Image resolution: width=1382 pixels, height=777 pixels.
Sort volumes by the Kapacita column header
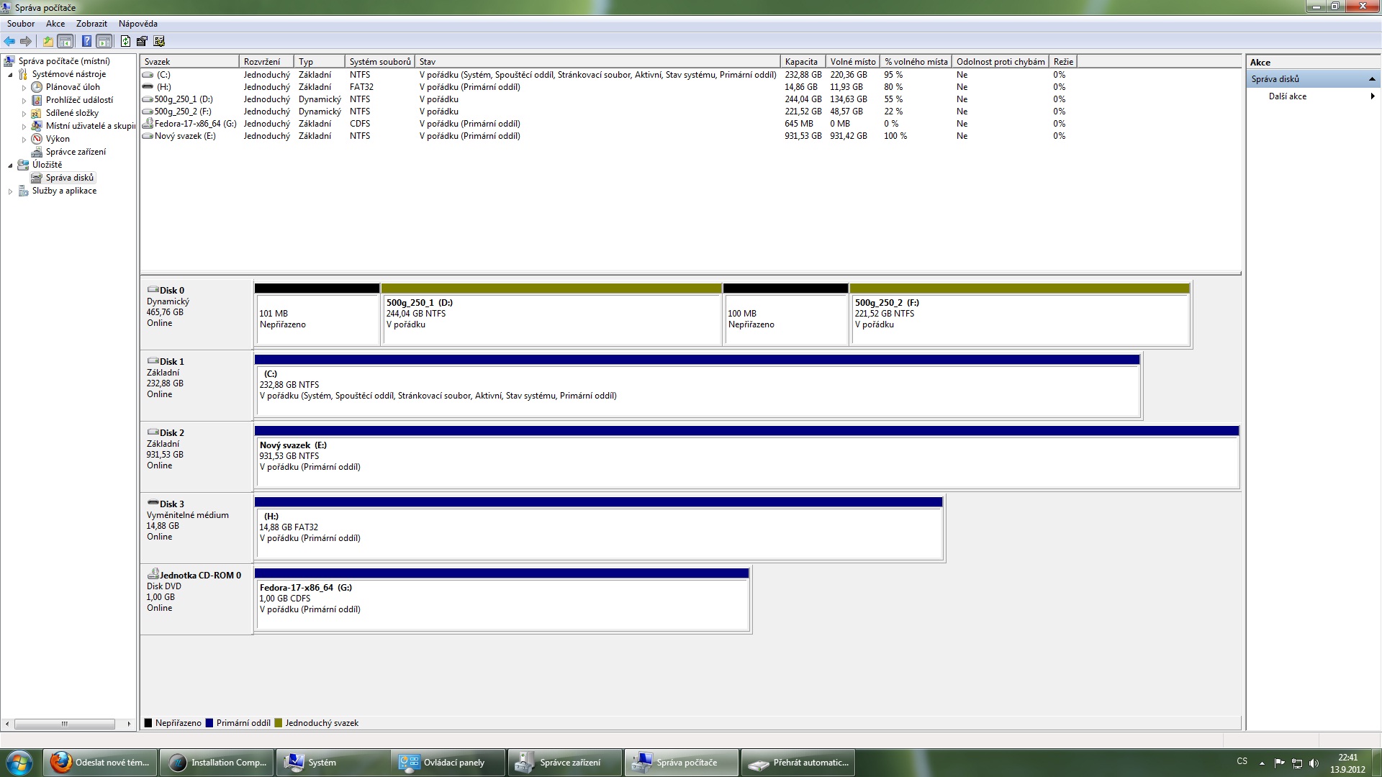[801, 62]
